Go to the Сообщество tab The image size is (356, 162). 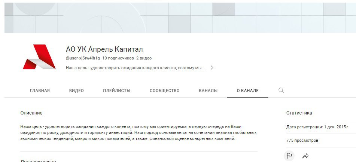(165, 91)
